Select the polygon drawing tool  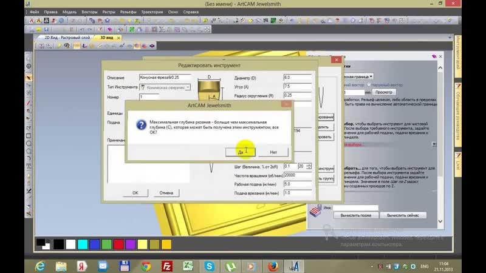(x=29, y=151)
